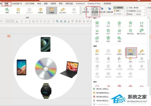Select the CD disc image on slide
The height and width of the screenshot is (106, 151).
click(x=46, y=68)
